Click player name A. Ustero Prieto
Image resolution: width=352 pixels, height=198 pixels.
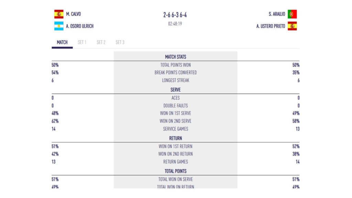click(x=271, y=26)
